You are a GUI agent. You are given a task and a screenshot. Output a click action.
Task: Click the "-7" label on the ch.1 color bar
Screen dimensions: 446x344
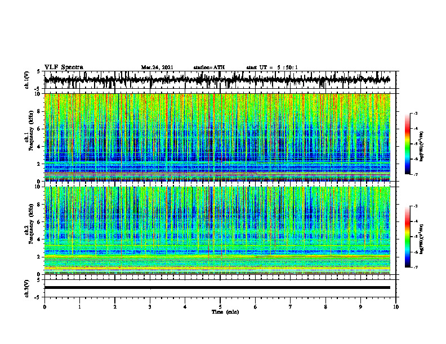tap(416, 174)
